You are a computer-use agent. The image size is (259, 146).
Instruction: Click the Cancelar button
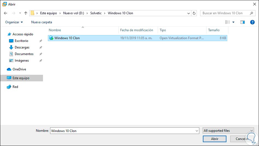point(242,139)
